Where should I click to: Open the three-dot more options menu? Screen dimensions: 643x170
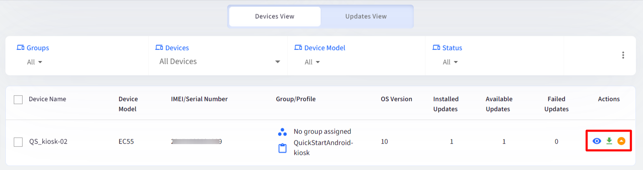[623, 55]
